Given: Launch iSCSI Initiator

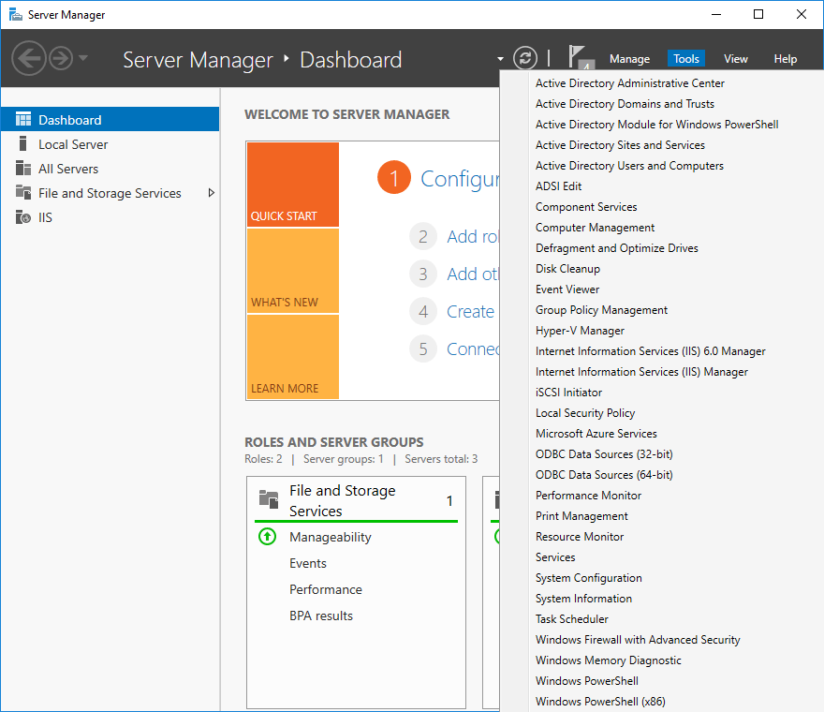Looking at the screenshot, I should click(x=568, y=393).
